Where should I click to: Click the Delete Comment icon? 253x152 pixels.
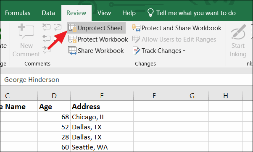(x=46, y=27)
